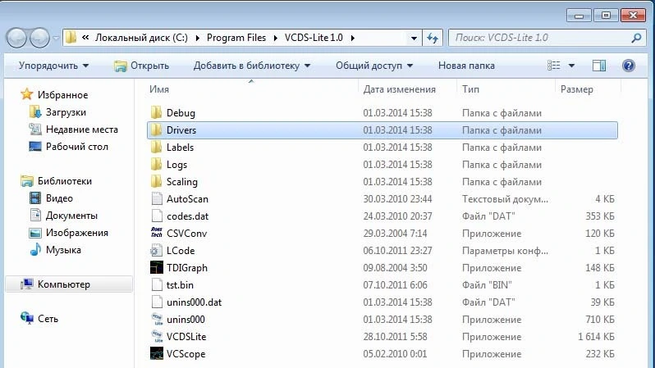Screen dimensions: 655x368
Task: Click the blue help question icon
Action: click(x=628, y=66)
